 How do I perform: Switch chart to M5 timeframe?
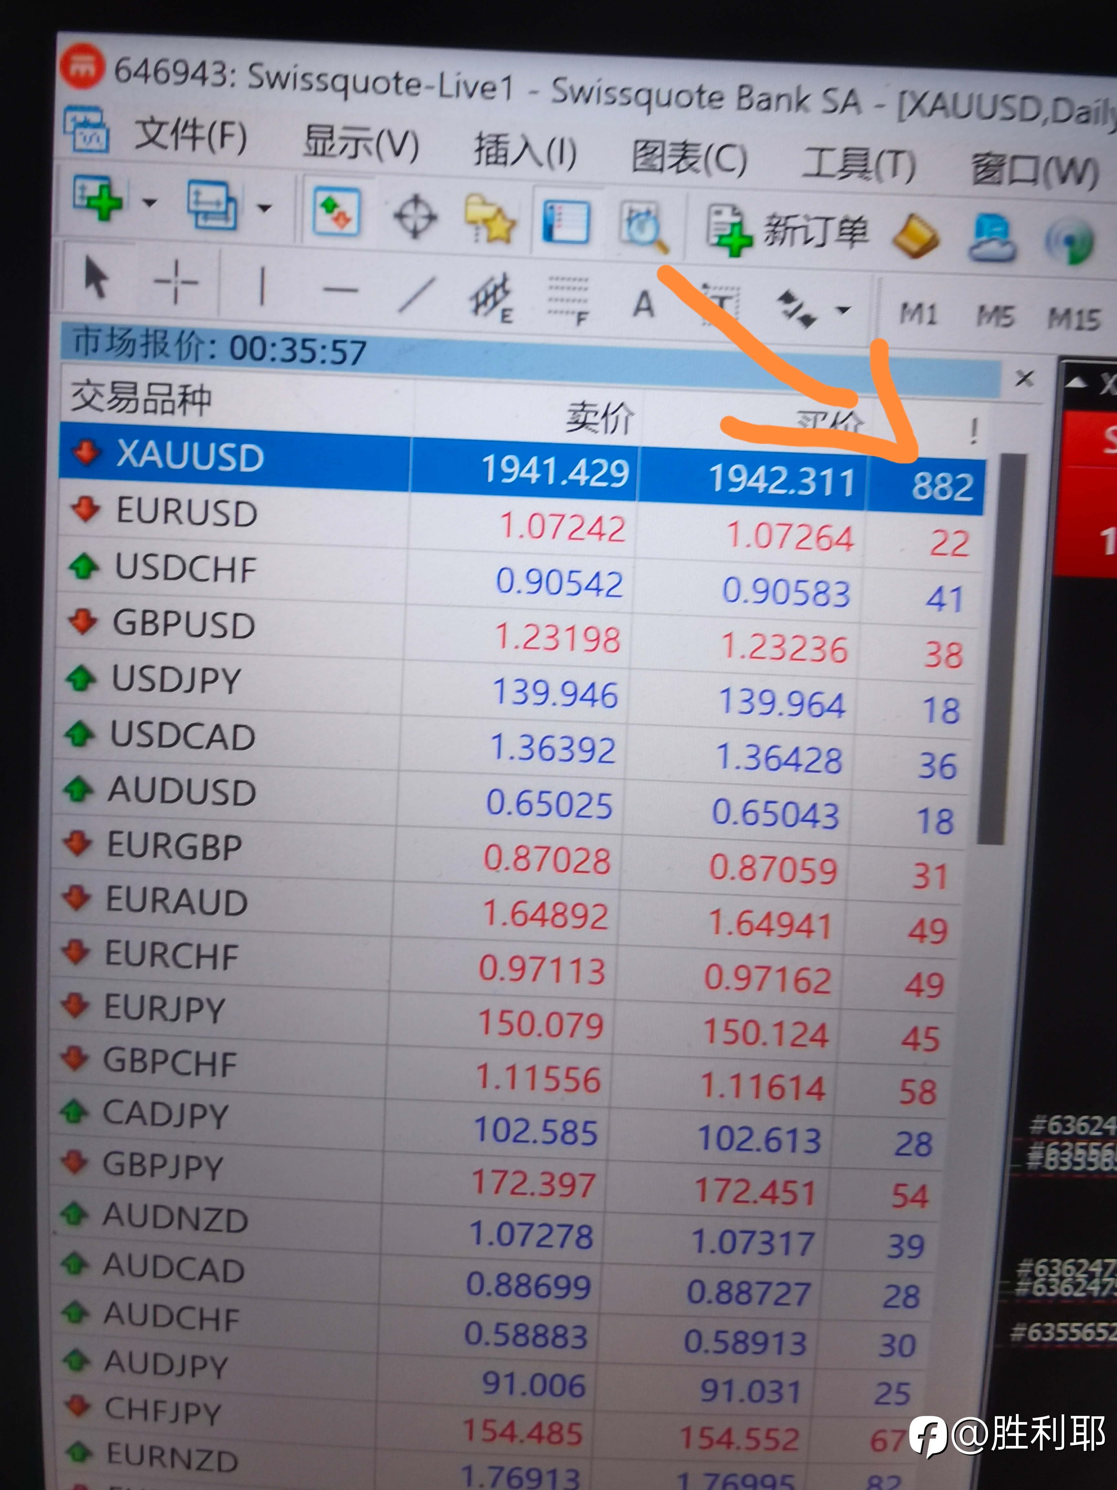click(x=996, y=317)
